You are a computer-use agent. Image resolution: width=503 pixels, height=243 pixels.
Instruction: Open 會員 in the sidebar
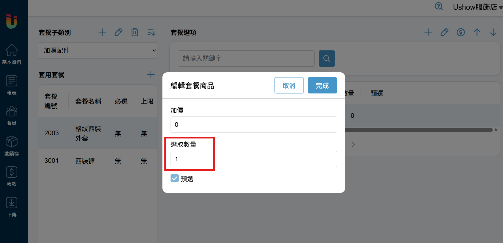tap(12, 116)
